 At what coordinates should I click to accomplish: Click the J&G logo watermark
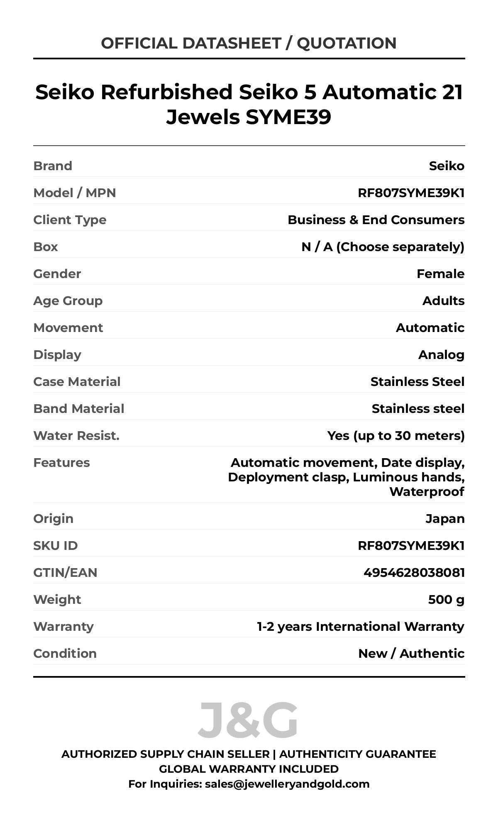(x=248, y=720)
